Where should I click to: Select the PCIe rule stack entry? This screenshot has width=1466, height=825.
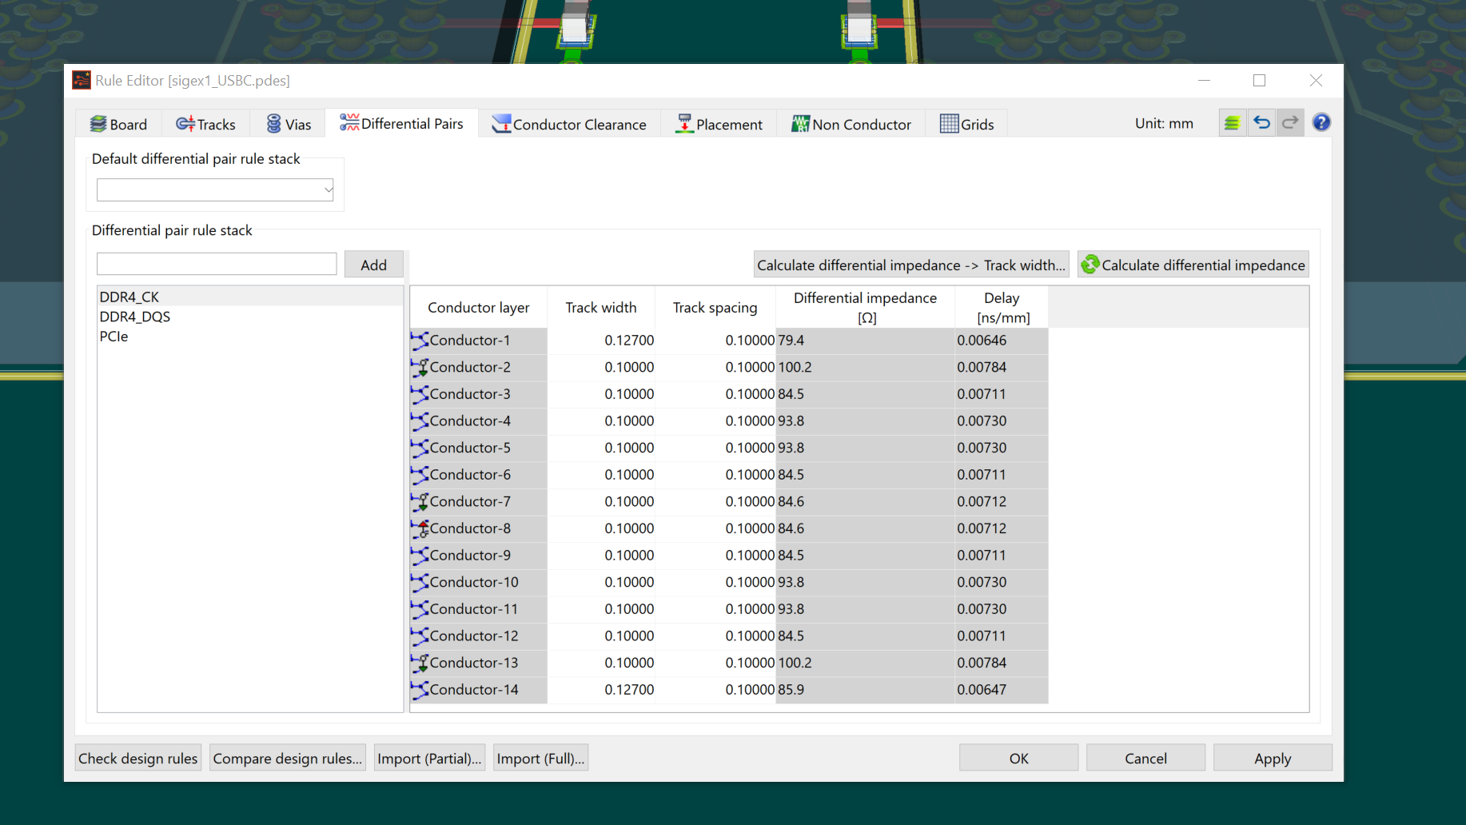pyautogui.click(x=114, y=337)
